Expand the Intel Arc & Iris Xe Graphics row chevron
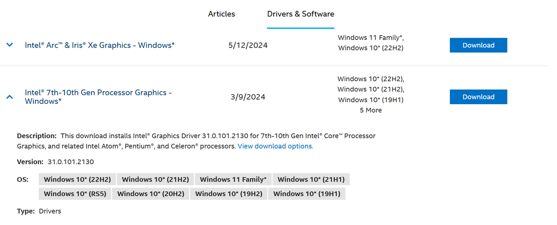 click(x=10, y=45)
